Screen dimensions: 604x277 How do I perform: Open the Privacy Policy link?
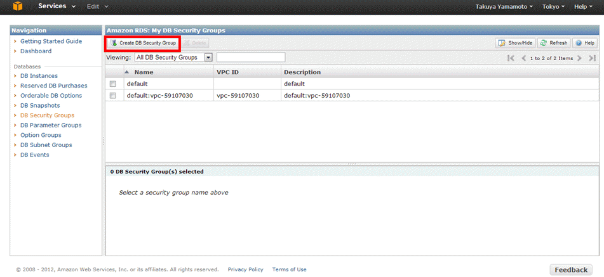(245, 269)
